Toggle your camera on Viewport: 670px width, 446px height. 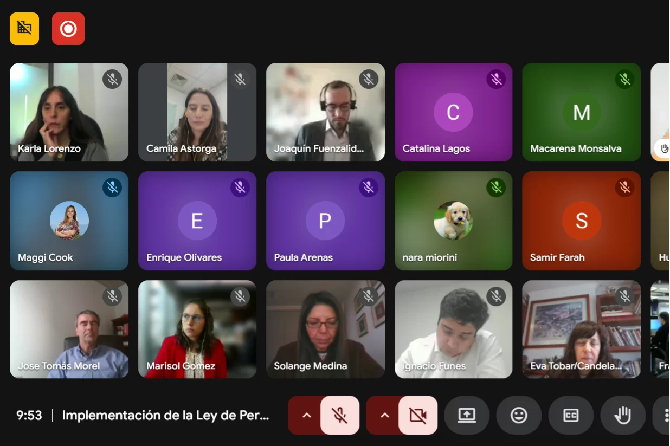point(418,415)
